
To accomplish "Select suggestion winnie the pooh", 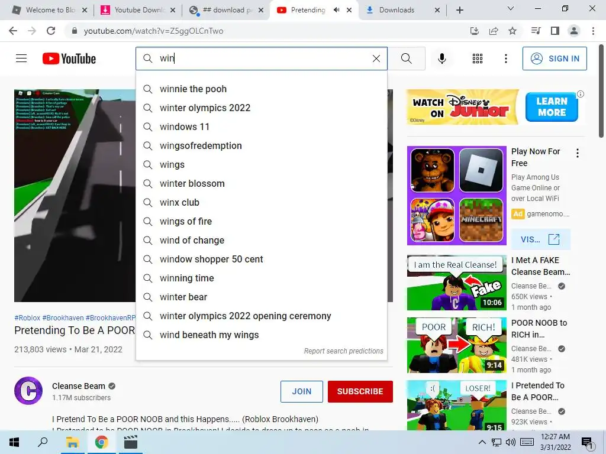I will coord(261,89).
